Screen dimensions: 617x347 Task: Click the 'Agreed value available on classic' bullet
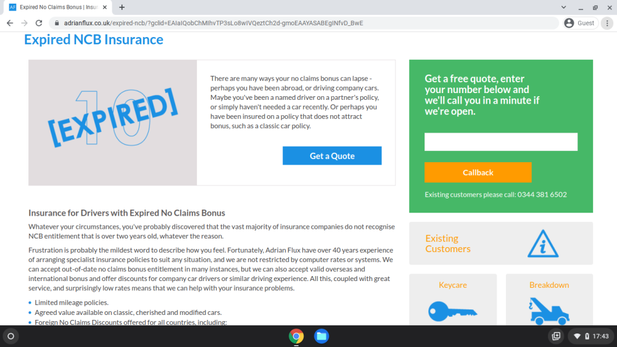tap(128, 312)
